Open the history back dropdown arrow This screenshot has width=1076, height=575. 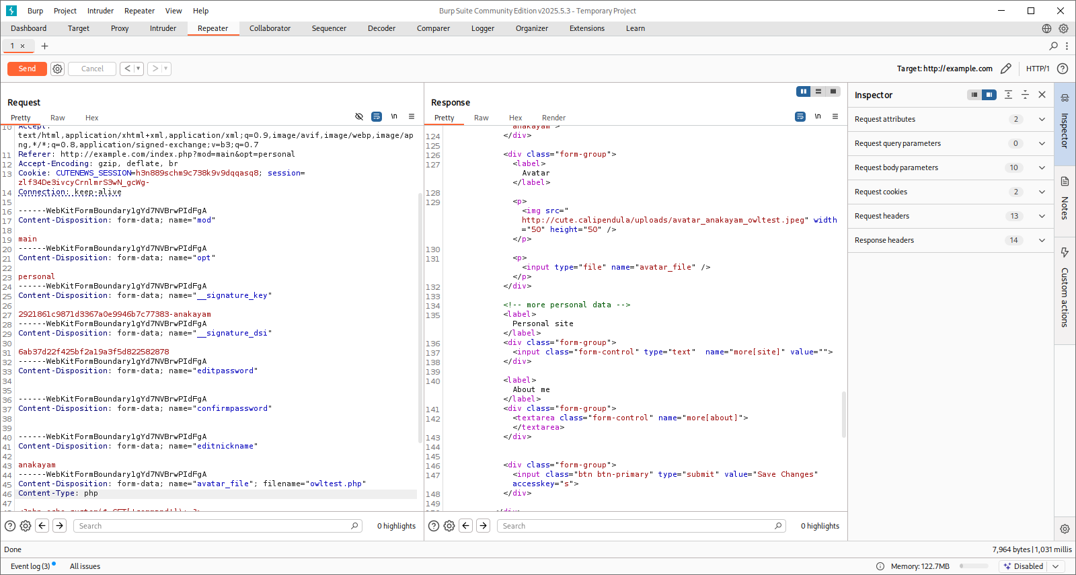coord(139,69)
